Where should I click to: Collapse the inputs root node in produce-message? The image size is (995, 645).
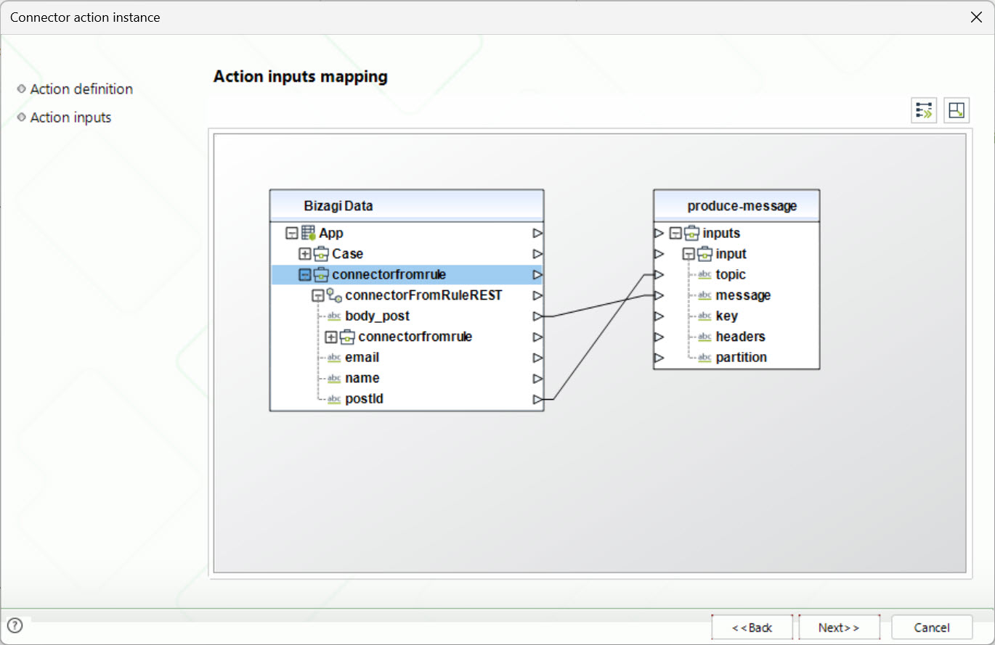[x=675, y=234]
